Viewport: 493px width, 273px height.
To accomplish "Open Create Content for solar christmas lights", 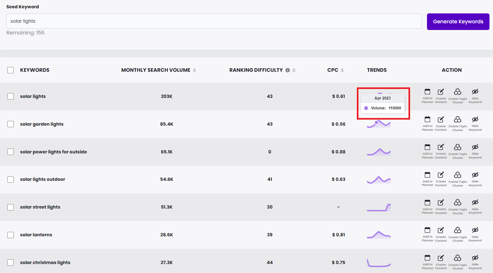I will [441, 262].
